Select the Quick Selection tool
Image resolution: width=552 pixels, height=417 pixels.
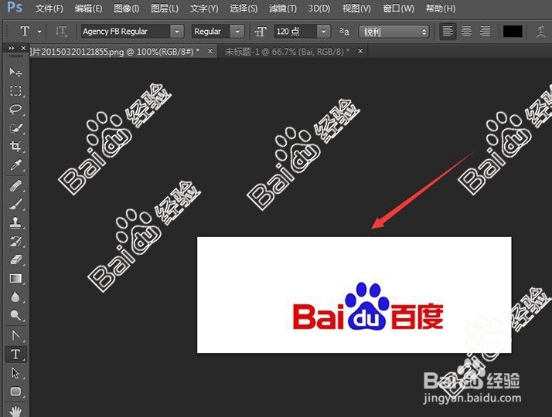[x=15, y=128]
